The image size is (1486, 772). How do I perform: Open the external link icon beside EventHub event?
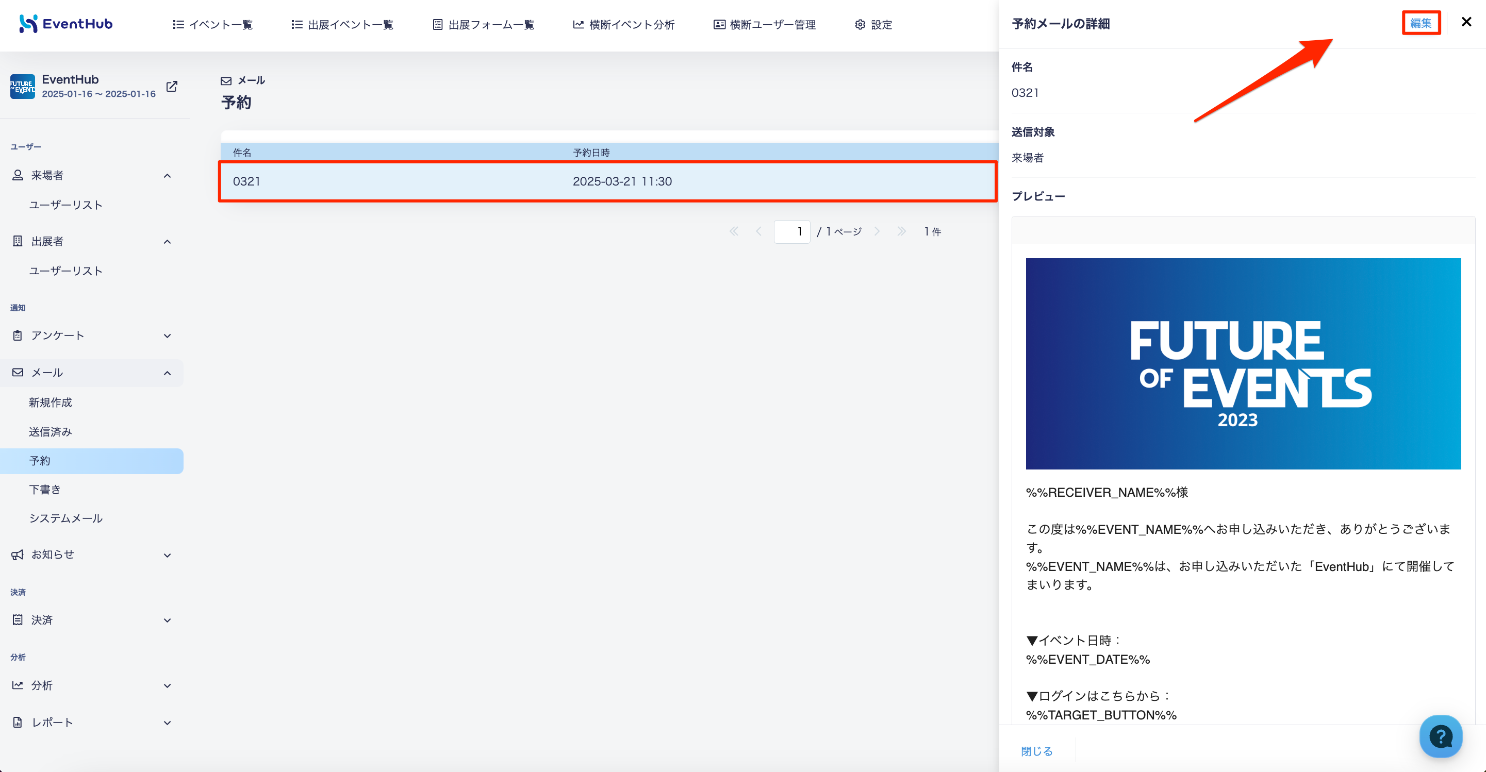click(172, 87)
